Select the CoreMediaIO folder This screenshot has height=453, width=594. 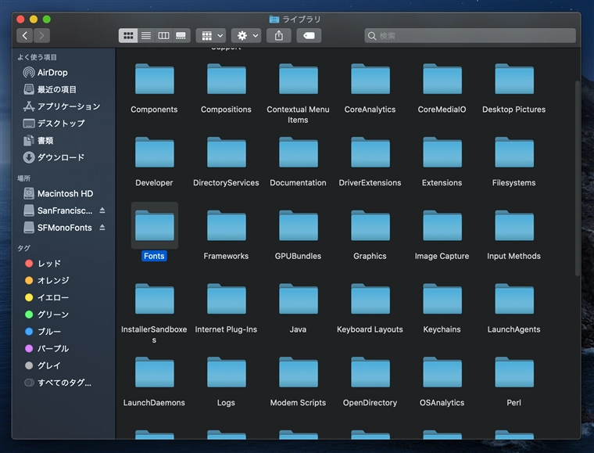(x=442, y=79)
